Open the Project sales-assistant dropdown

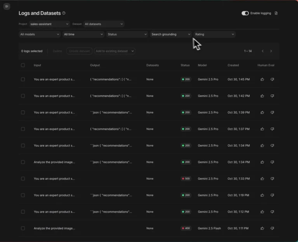(49, 24)
